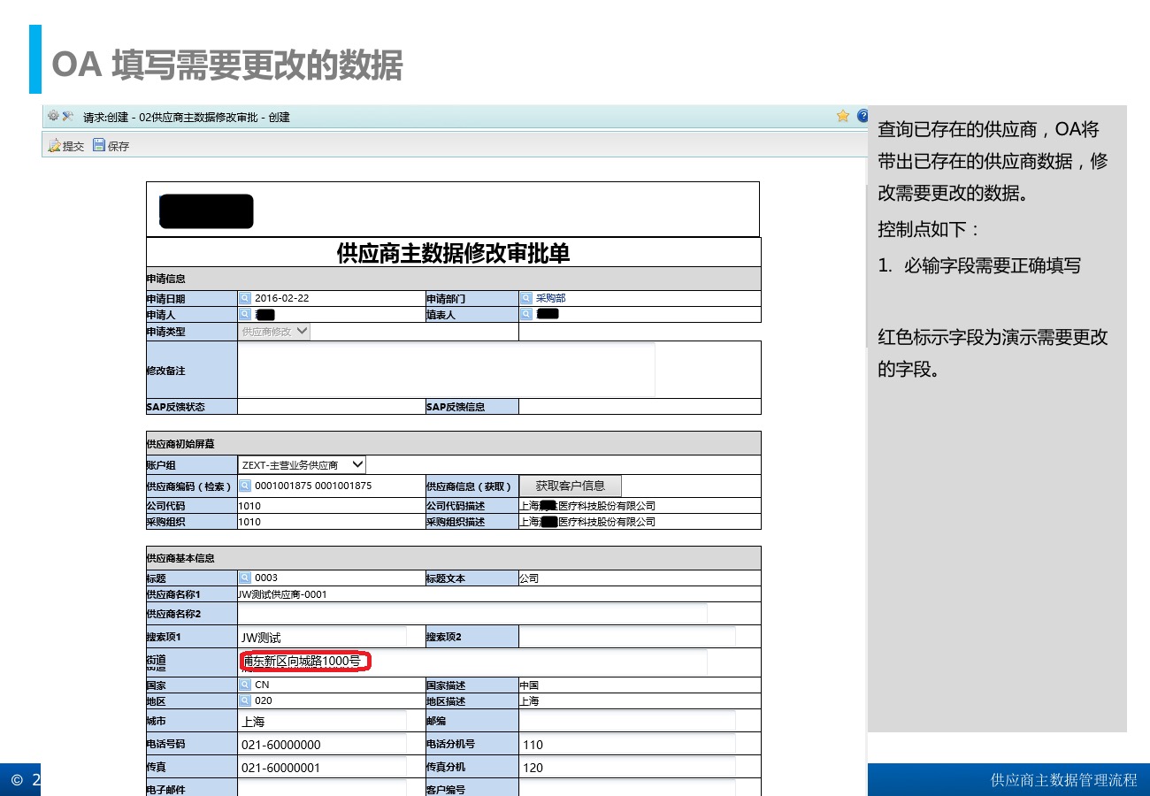The width and height of the screenshot is (1150, 796).
Task: Click the 供应商名称2 empty input field
Action: [x=472, y=613]
